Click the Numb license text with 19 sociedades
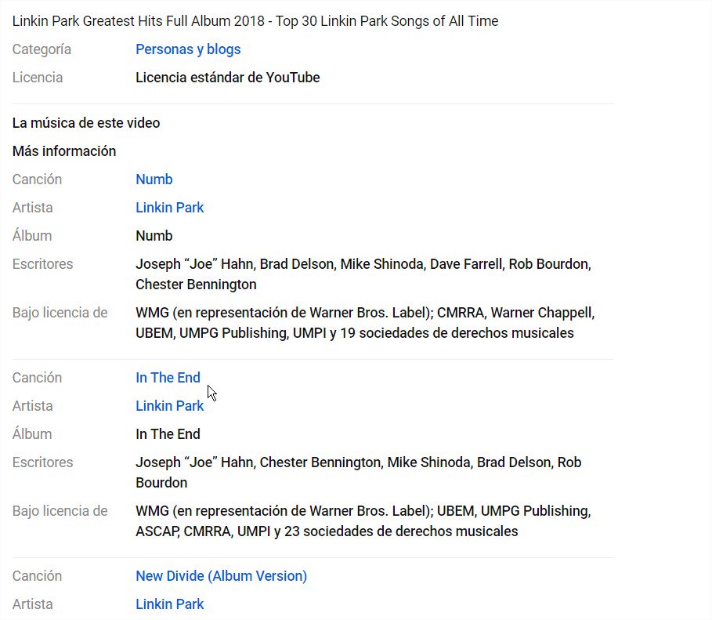Screen dimensions: 712x620 pyautogui.click(x=365, y=323)
